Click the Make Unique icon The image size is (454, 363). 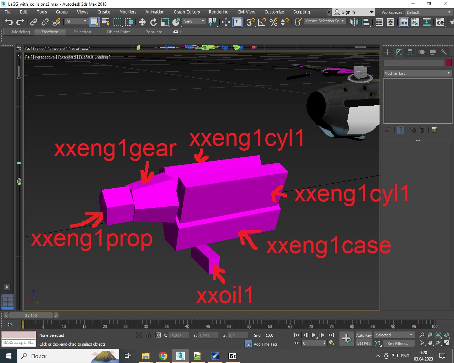413,130
